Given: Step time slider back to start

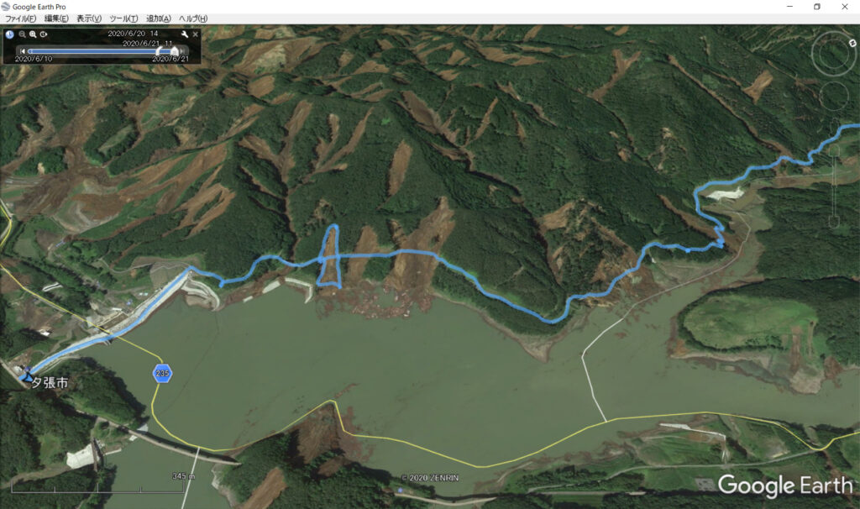Looking at the screenshot, I should [x=23, y=51].
